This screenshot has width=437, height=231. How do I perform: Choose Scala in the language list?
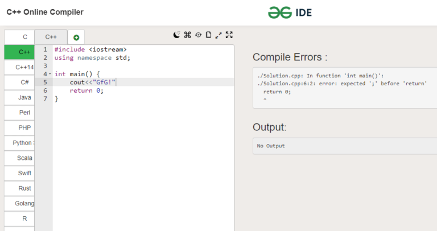coord(19,158)
